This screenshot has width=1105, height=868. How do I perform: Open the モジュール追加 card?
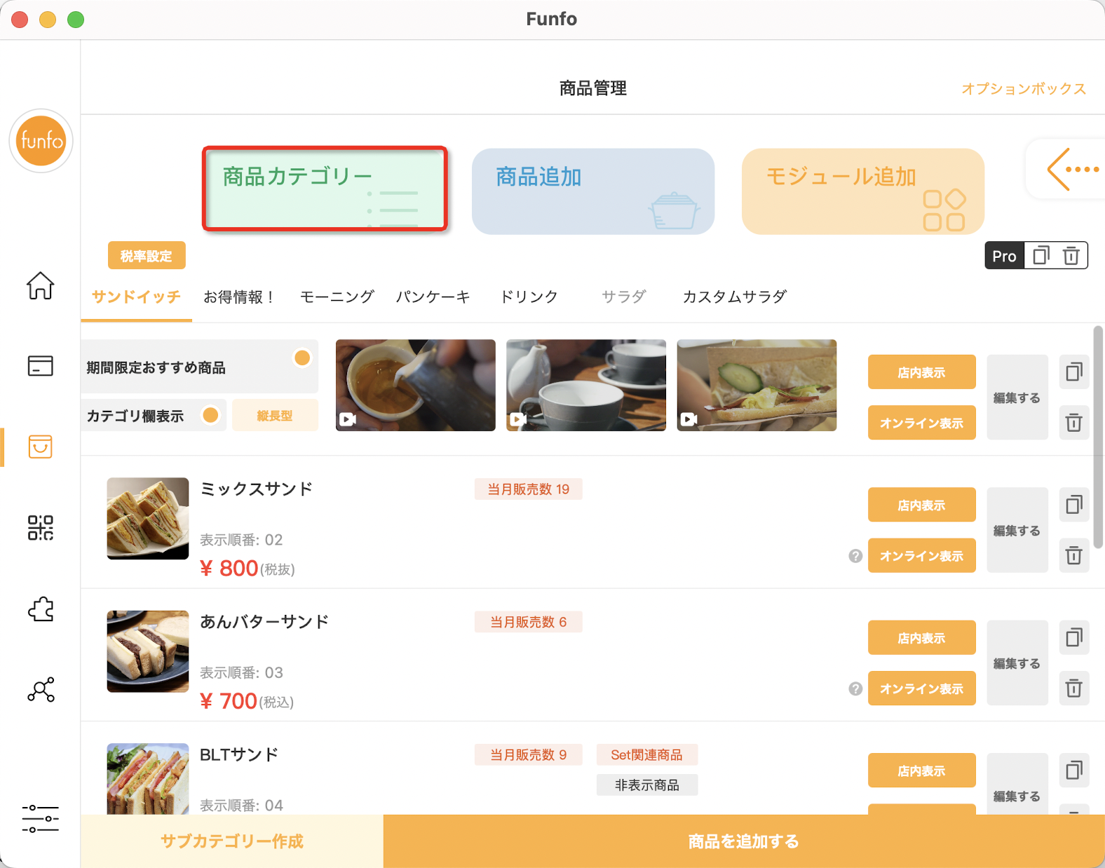(863, 191)
